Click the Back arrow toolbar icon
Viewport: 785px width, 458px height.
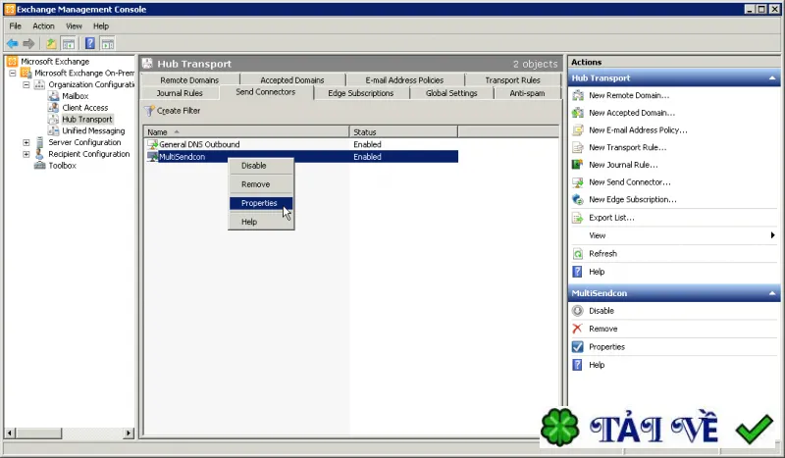pyautogui.click(x=13, y=43)
